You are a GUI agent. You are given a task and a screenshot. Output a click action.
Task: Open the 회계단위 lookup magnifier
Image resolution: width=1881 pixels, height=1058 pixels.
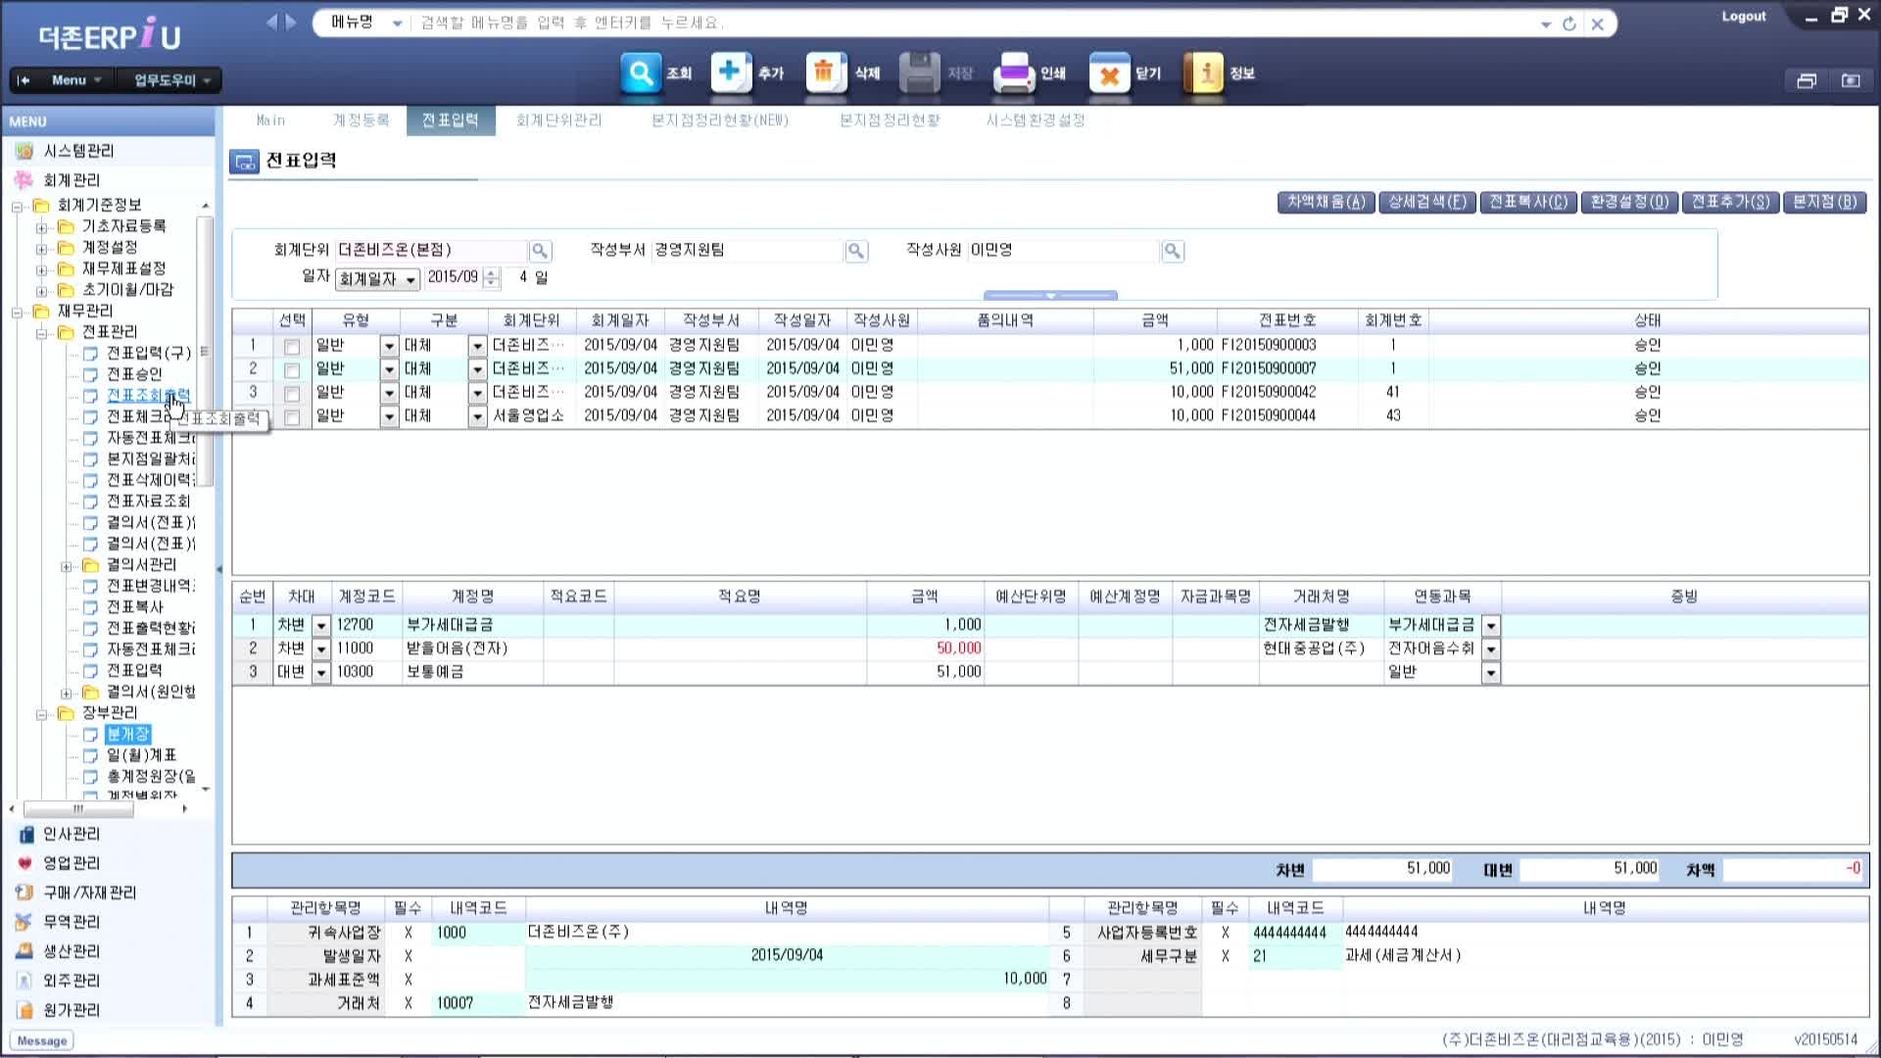(540, 251)
